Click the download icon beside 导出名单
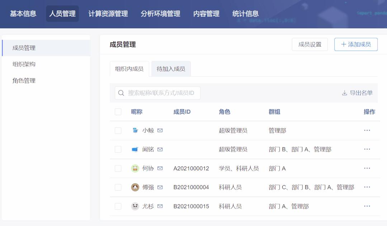The height and width of the screenshot is (226, 387). click(x=344, y=93)
